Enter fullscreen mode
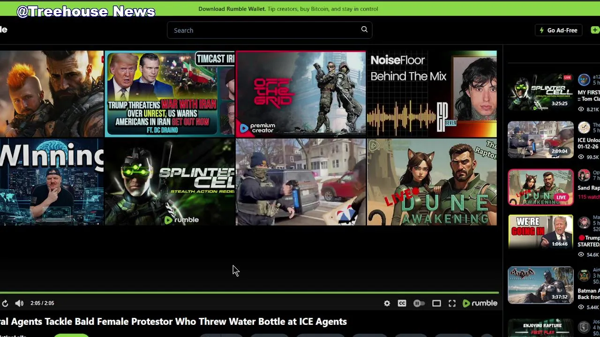 [452, 303]
